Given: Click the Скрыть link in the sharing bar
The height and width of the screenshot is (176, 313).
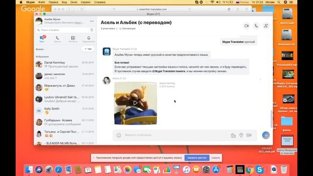Looking at the screenshot, I should tap(215, 157).
